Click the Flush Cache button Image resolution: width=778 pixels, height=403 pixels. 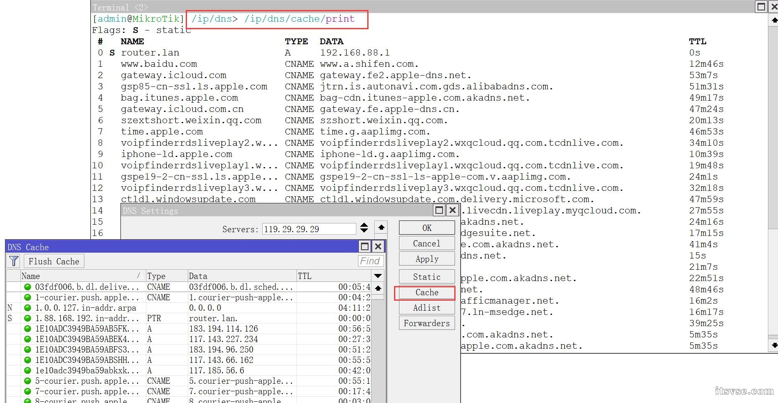[x=54, y=261]
